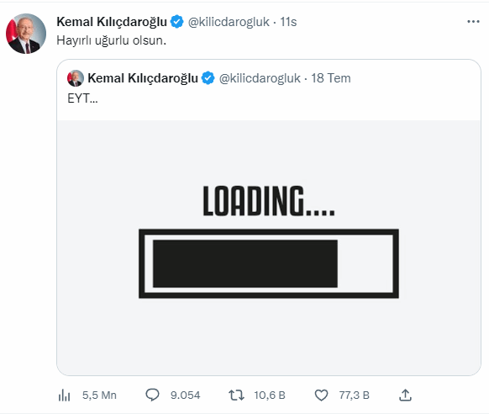
Task: Like the tweet with the heart icon
Action: pyautogui.click(x=321, y=395)
